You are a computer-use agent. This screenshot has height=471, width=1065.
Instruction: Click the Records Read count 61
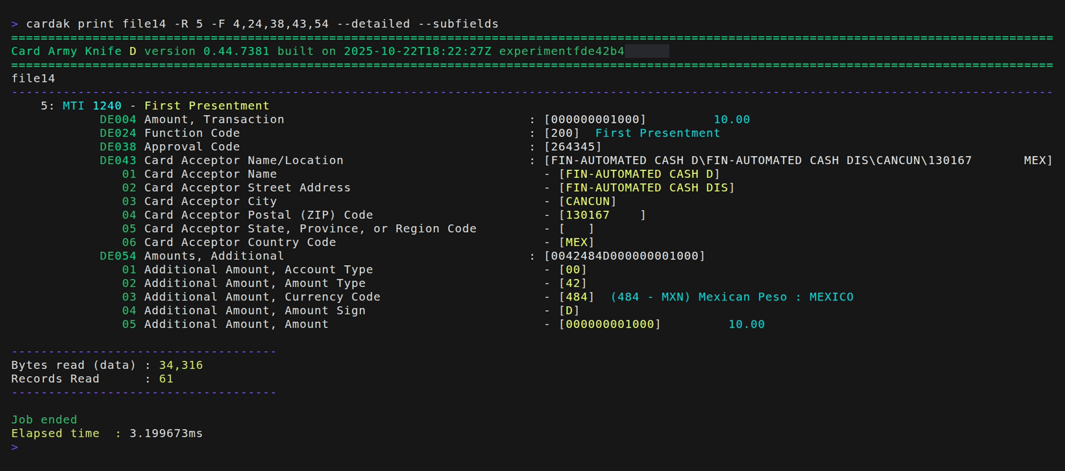pos(166,378)
